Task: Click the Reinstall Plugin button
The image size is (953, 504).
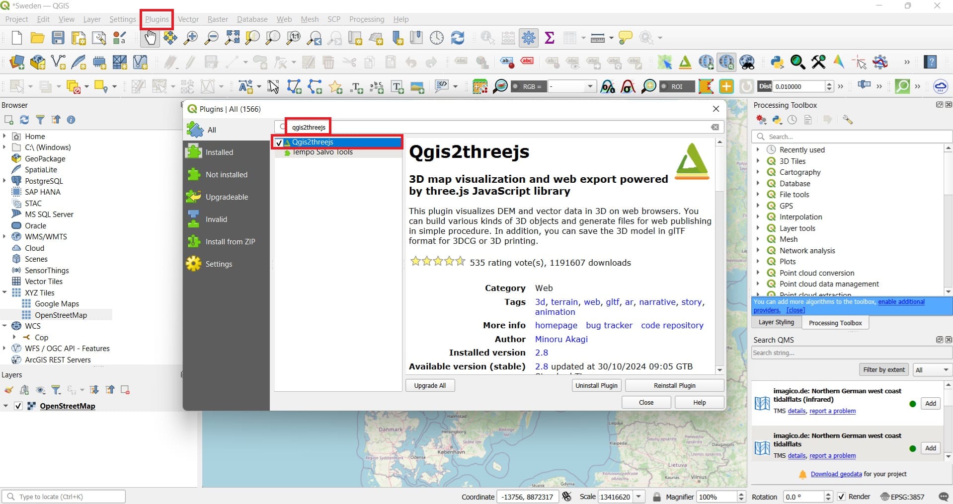Action: coord(674,385)
